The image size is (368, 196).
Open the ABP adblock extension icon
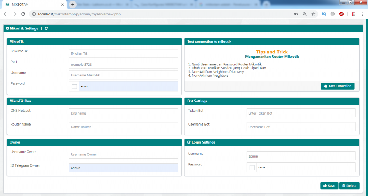(341, 14)
